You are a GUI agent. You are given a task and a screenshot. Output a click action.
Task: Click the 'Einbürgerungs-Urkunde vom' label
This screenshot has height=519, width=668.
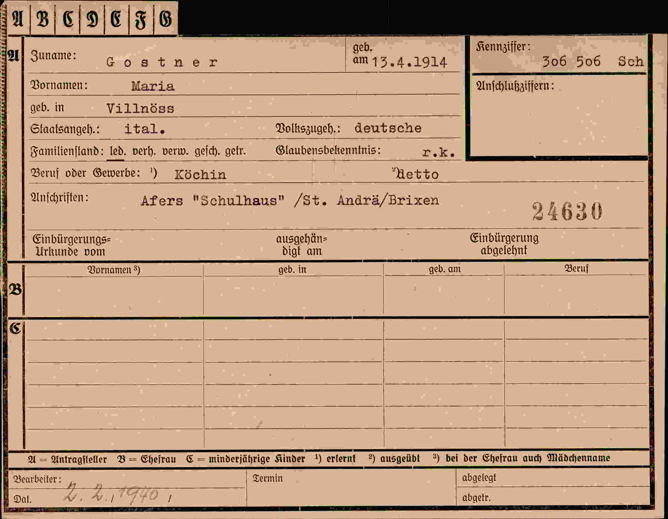(x=72, y=245)
